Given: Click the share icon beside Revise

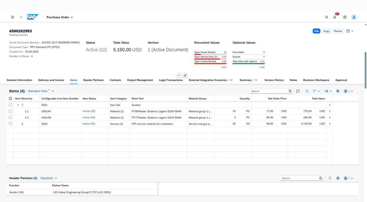Looking at the screenshot, I should pyautogui.click(x=348, y=31).
